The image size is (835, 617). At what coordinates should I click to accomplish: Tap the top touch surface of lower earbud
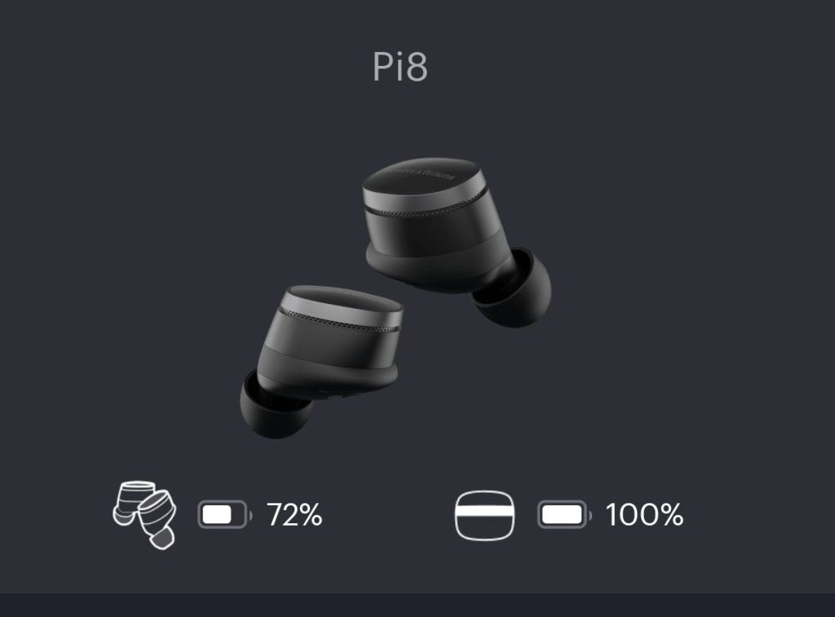pyautogui.click(x=345, y=300)
